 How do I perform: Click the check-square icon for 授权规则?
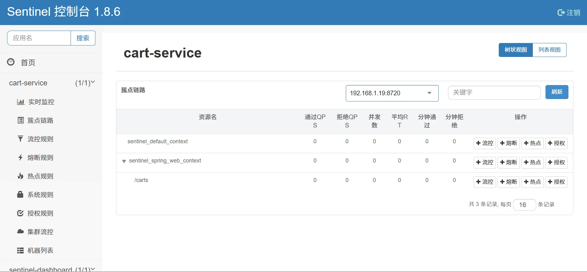point(20,213)
